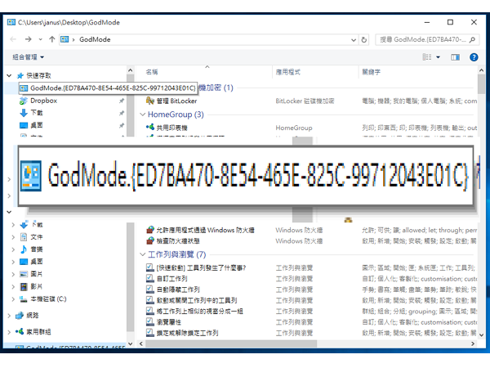Go up one folder level
This screenshot has width=490, height=368.
pos(52,39)
